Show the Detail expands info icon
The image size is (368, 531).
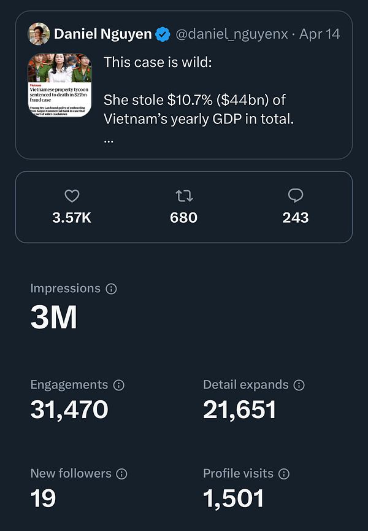(x=299, y=385)
